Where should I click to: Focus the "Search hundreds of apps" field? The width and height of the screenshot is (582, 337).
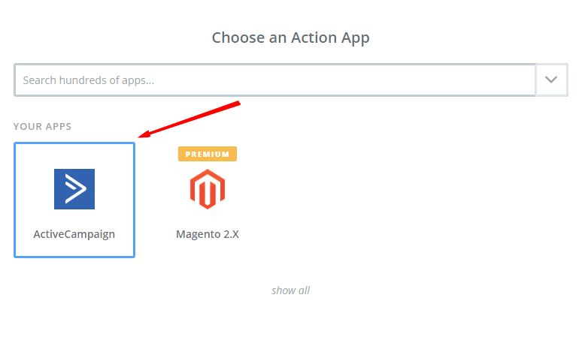tap(275, 80)
